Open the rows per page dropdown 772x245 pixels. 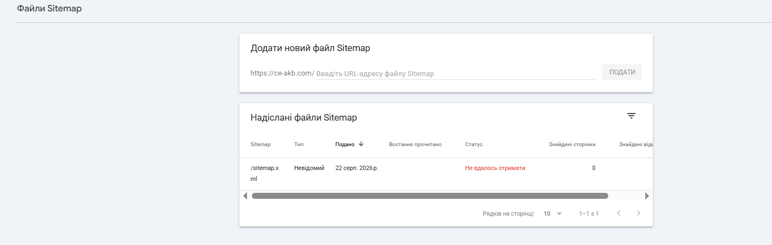click(553, 213)
